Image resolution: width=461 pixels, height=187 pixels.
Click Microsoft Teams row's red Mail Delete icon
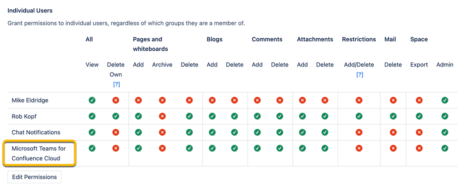pyautogui.click(x=393, y=148)
